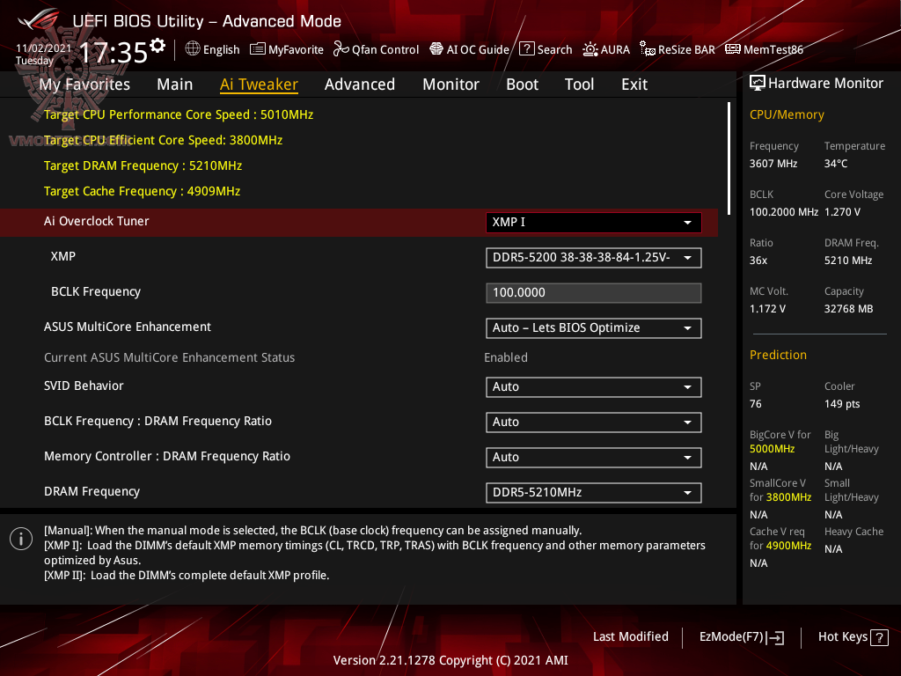Open the Ai Tweaker tab
This screenshot has height=676, width=901.
pos(259,84)
